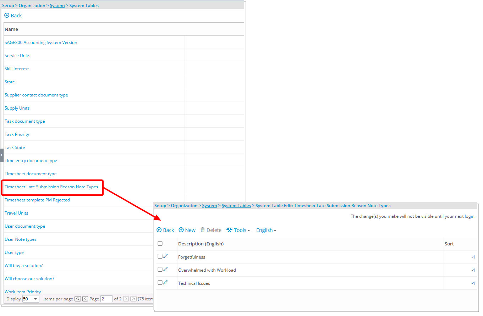Toggle the select-all header checkbox

tap(160, 244)
